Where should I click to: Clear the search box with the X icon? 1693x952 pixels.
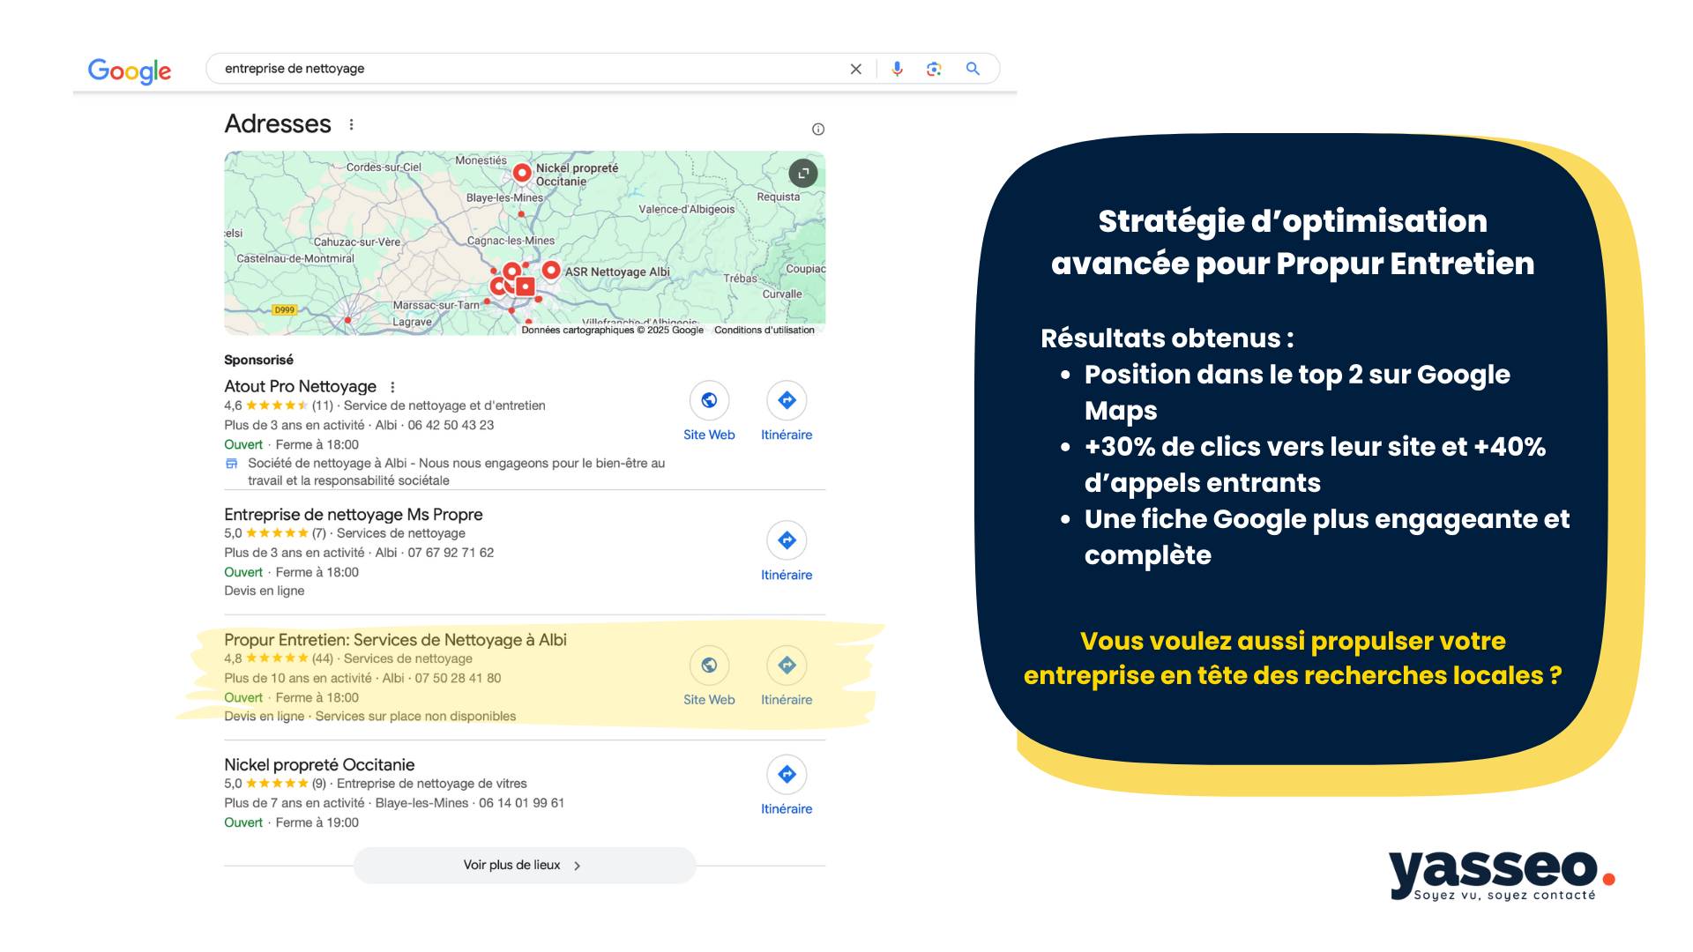coord(855,69)
